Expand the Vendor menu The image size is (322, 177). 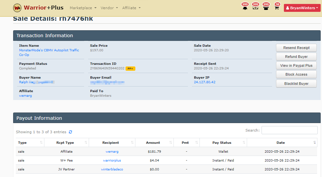coord(109,8)
